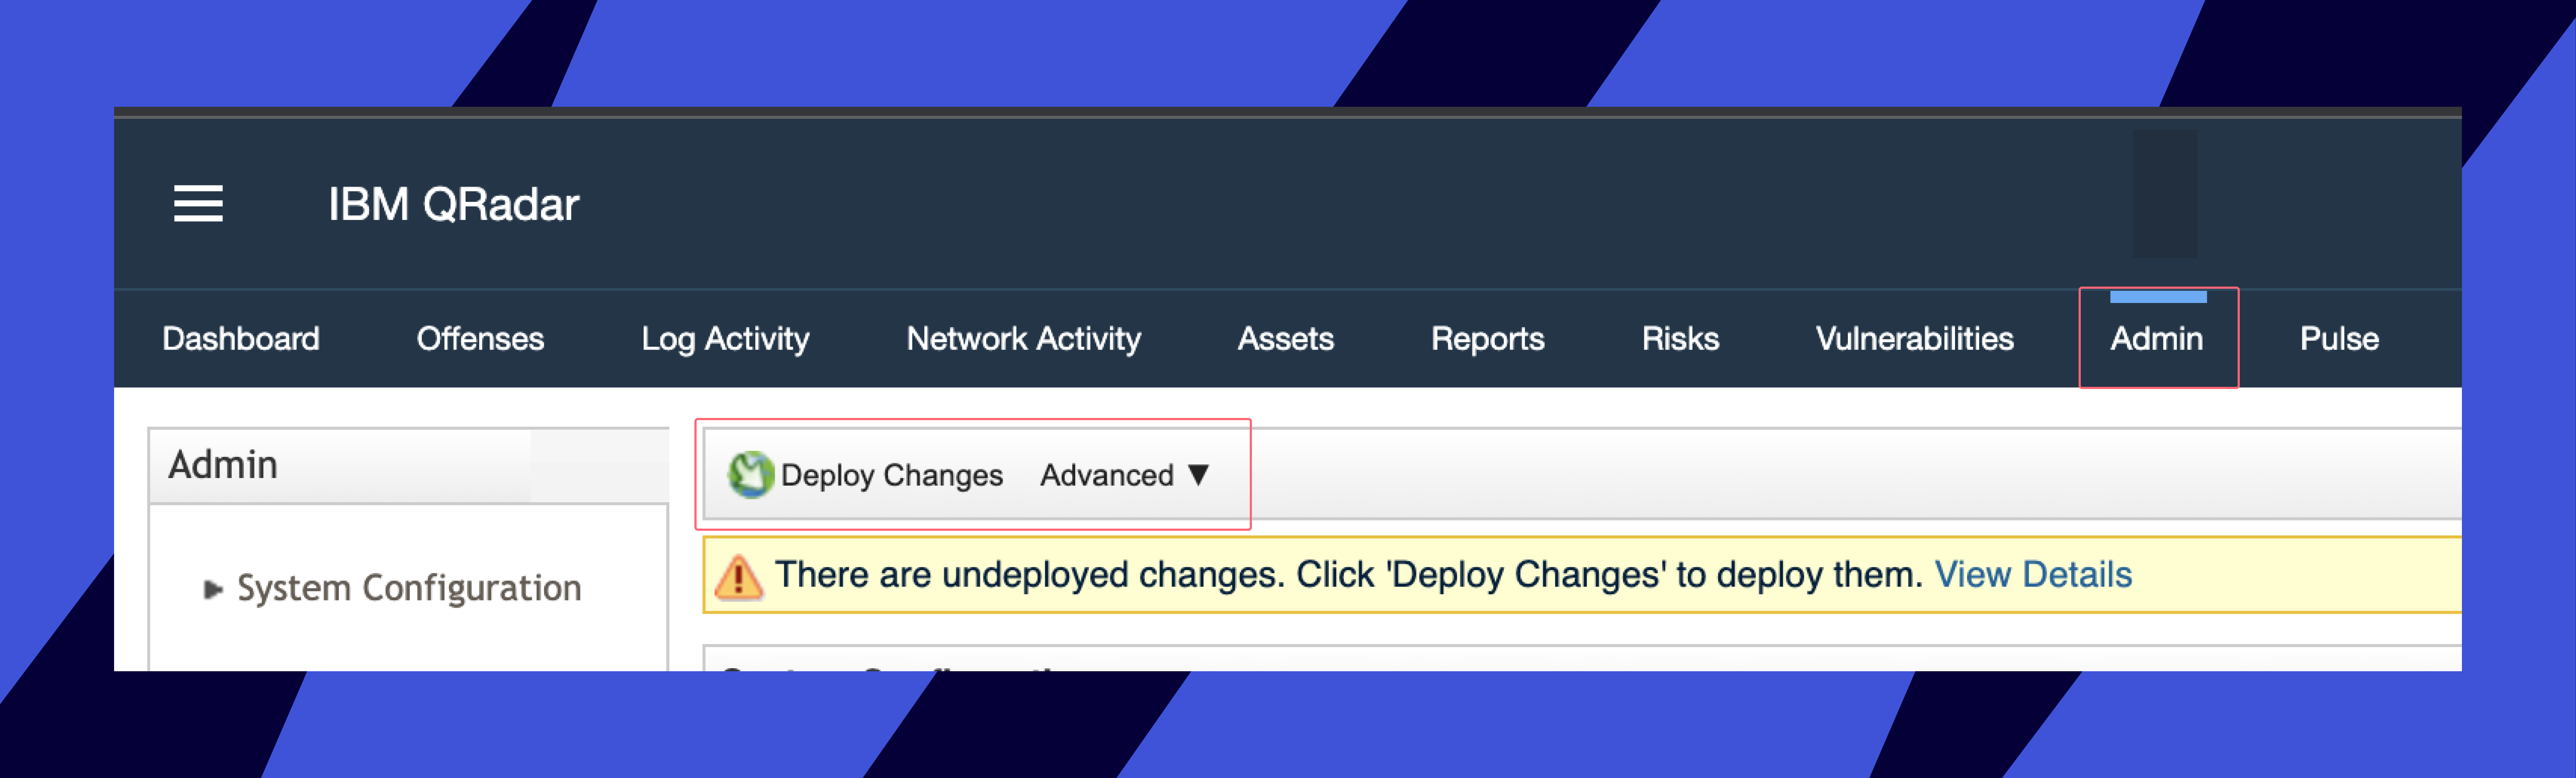Click the green Deploy Changes icon
The width and height of the screenshot is (2576, 778).
pyautogui.click(x=750, y=475)
